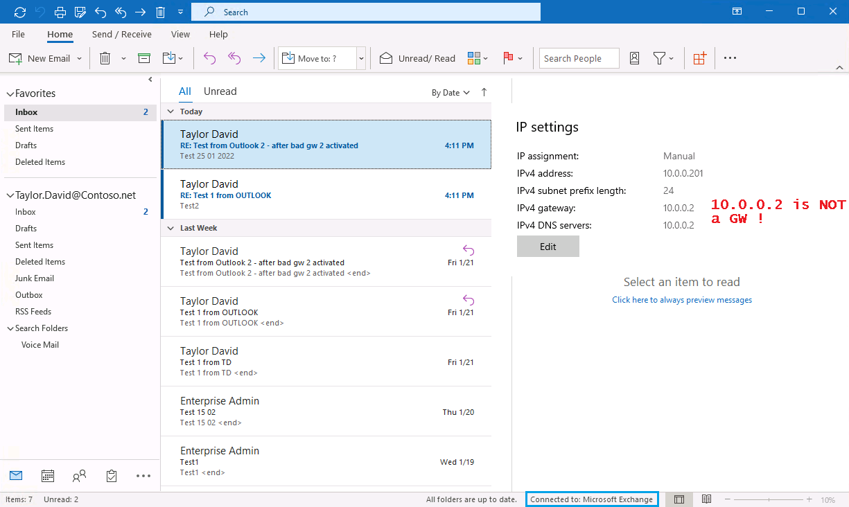
Task: Select the Home ribbon tab
Action: coord(60,34)
